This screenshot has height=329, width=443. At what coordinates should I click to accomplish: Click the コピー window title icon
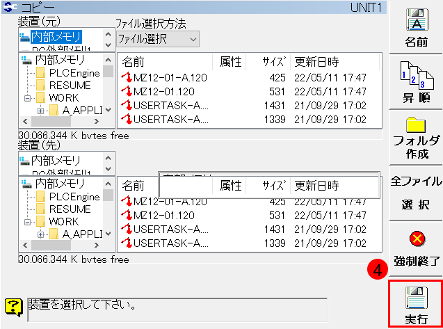pyautogui.click(x=10, y=7)
